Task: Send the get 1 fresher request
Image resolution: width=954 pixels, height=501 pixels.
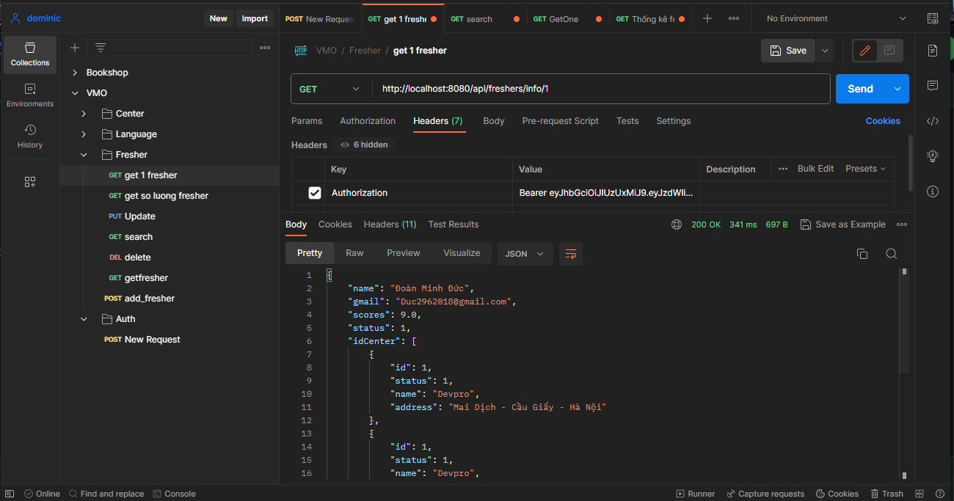Action: point(859,88)
